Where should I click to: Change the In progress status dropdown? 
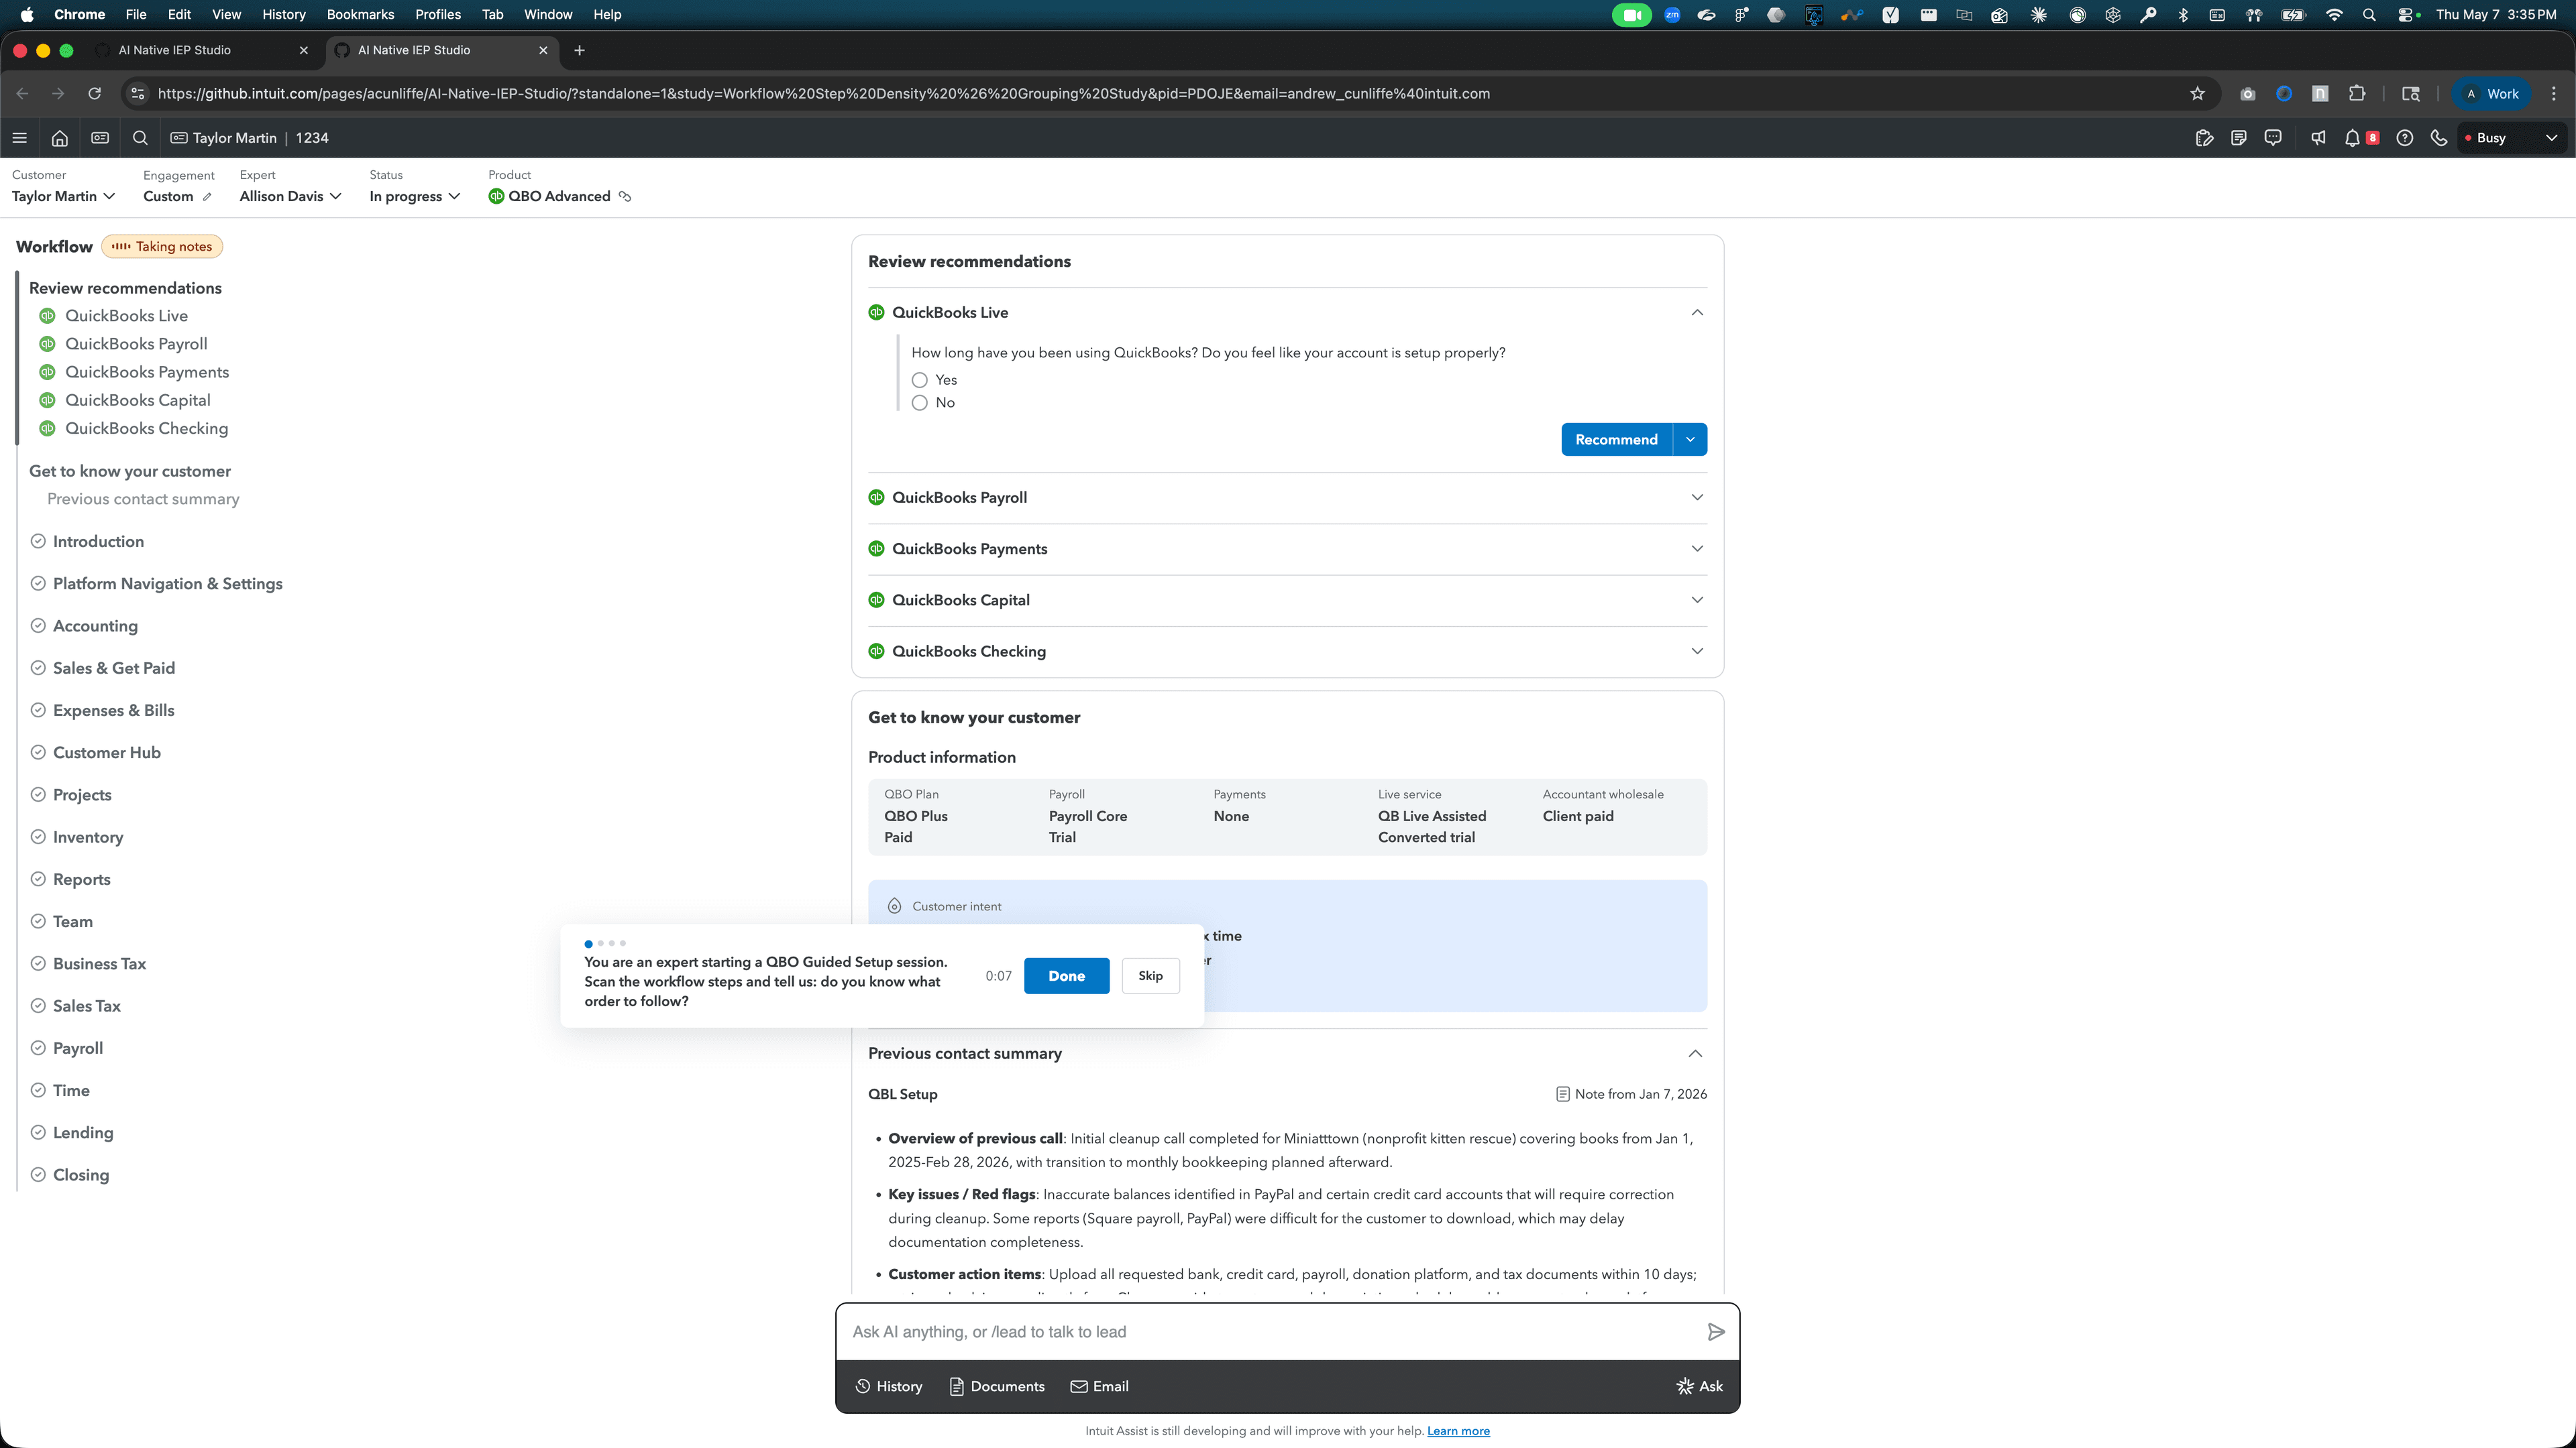click(x=415, y=197)
